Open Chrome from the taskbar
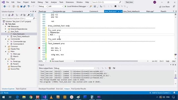 click(31, 97)
